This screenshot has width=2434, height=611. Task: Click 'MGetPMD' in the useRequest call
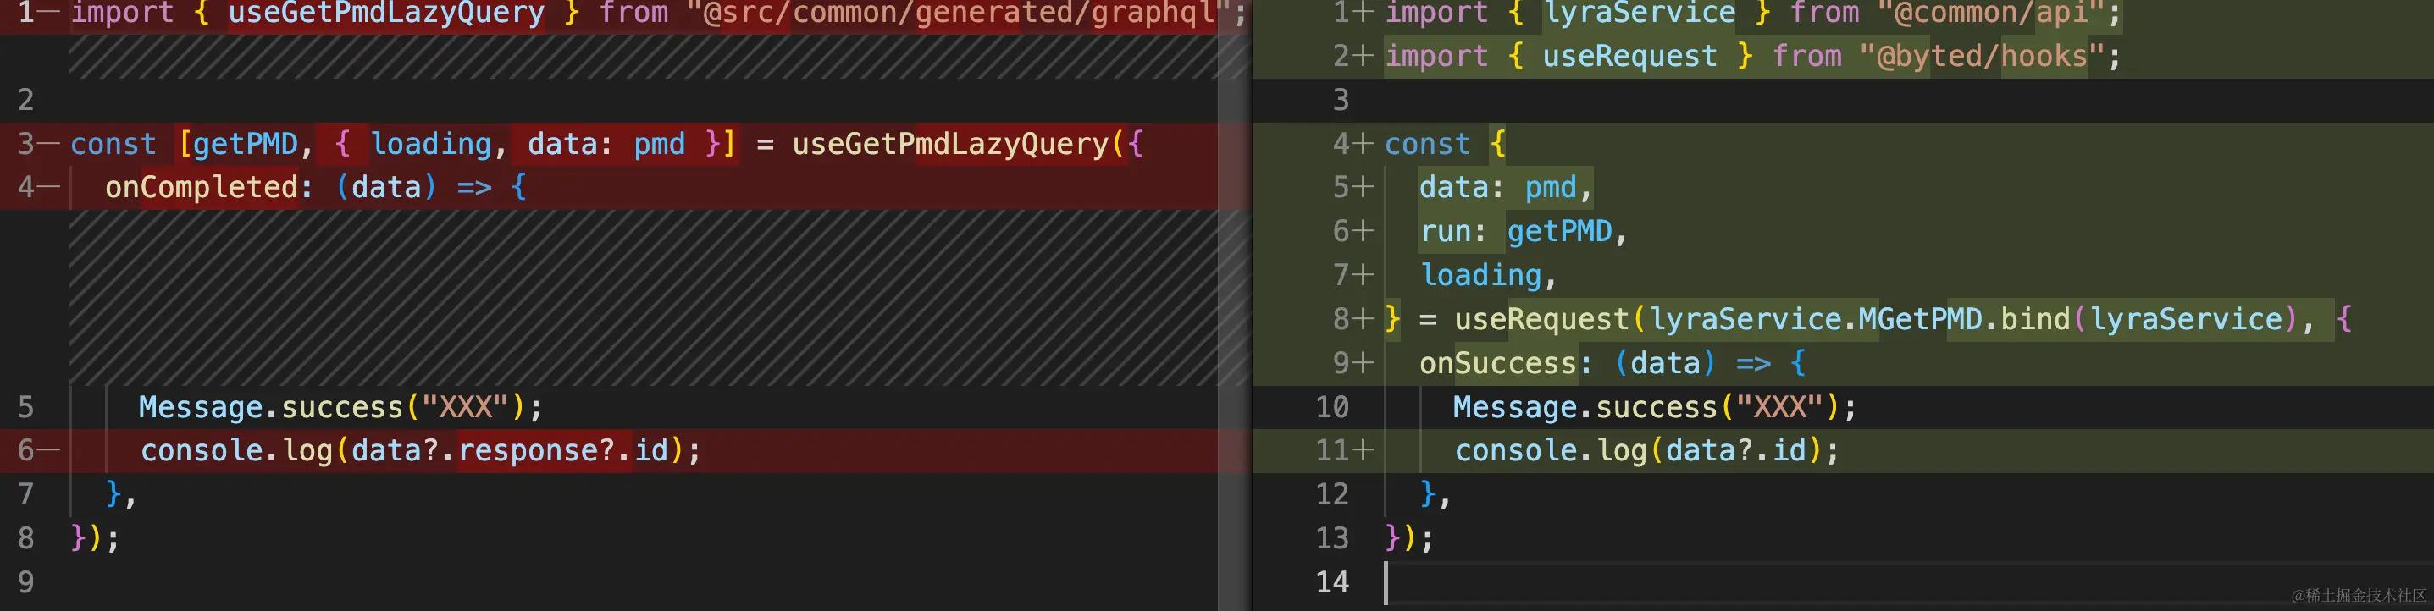tap(1920, 319)
